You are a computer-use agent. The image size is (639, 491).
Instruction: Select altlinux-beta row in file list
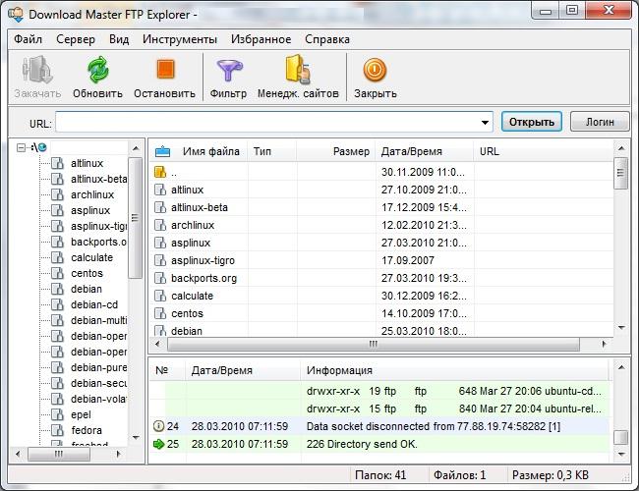[381, 207]
